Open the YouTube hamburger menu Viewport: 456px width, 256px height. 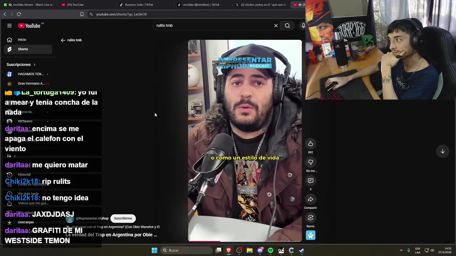click(10, 26)
